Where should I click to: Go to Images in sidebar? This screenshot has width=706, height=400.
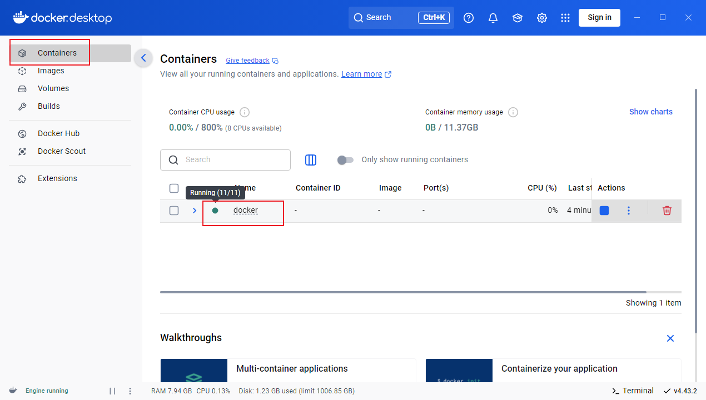(x=51, y=71)
